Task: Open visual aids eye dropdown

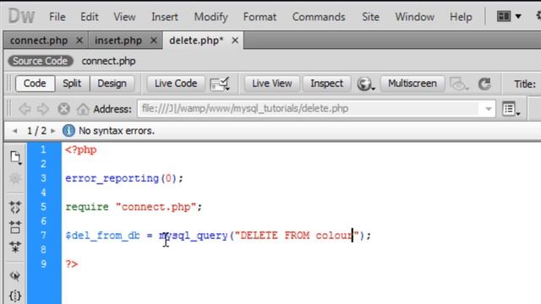Action: tap(459, 84)
